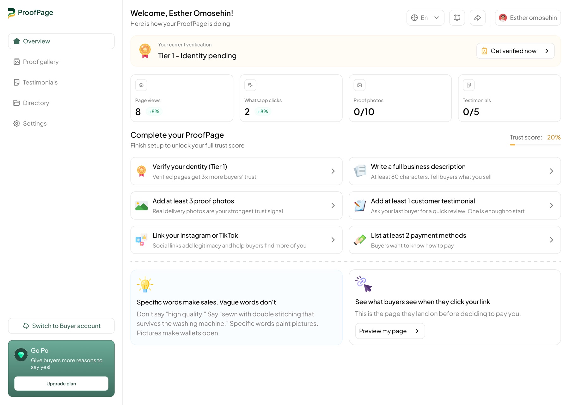Expand Verify your identity row chevron
The image size is (569, 405).
[333, 171]
